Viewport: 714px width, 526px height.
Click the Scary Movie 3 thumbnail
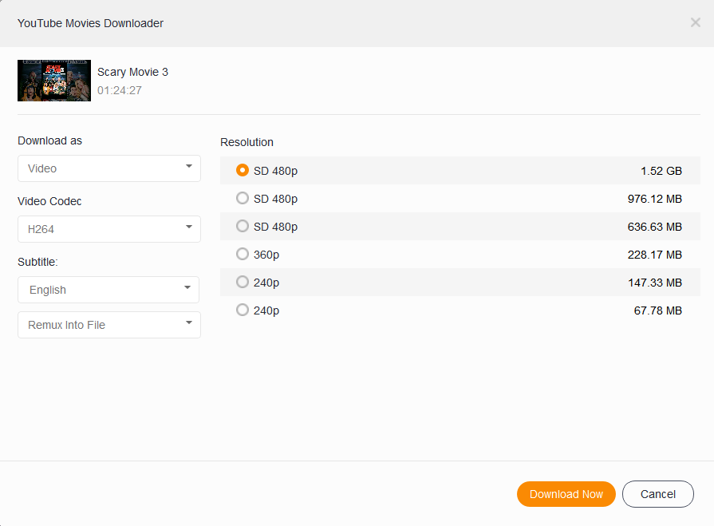(x=54, y=81)
